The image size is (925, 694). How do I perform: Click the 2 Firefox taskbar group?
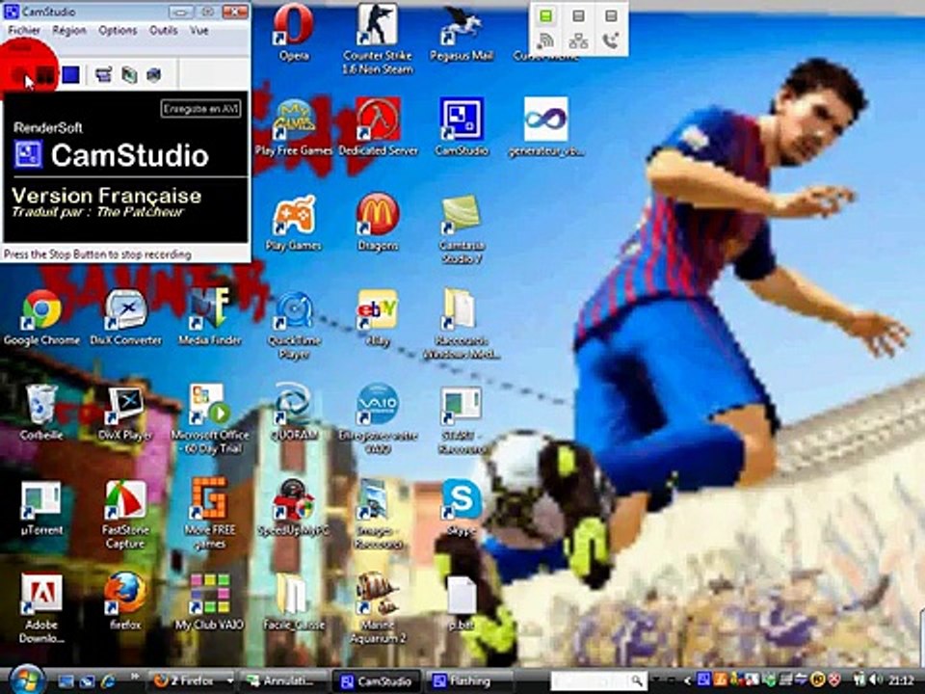point(189,681)
